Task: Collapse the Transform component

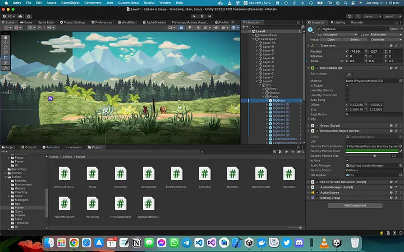Action: coord(309,45)
